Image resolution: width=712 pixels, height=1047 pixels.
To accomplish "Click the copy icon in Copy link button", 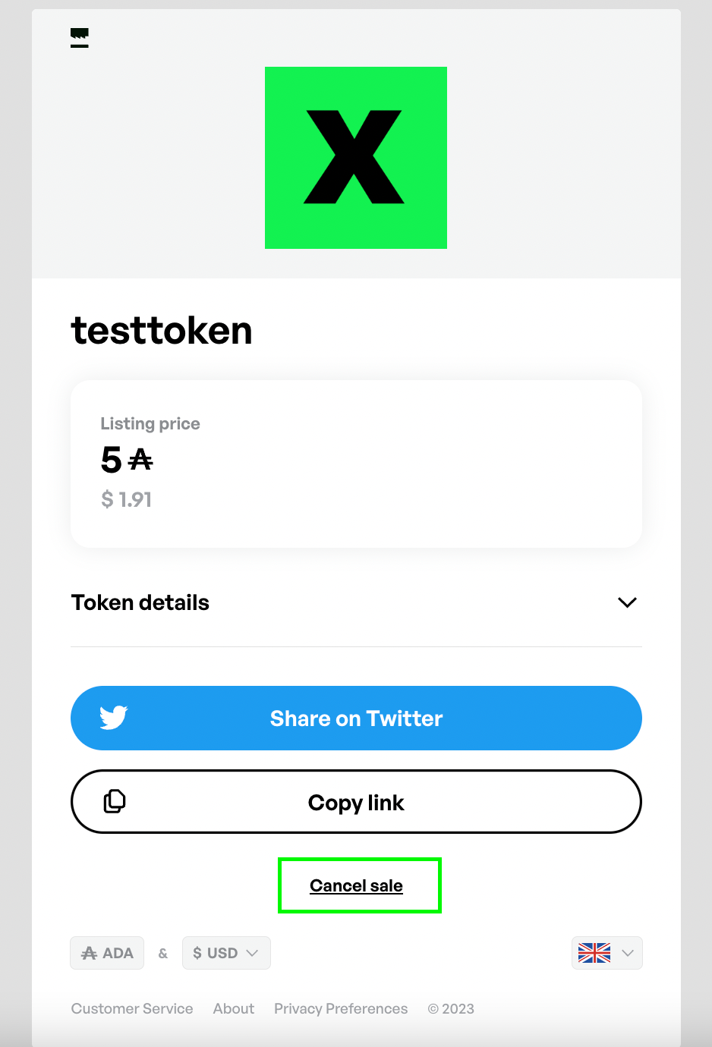I will pyautogui.click(x=115, y=801).
